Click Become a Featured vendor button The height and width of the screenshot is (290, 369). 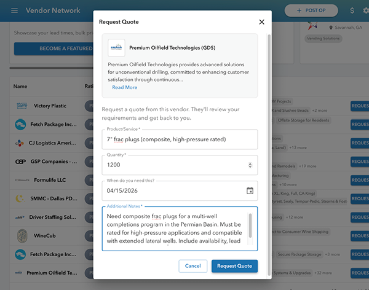click(54, 49)
